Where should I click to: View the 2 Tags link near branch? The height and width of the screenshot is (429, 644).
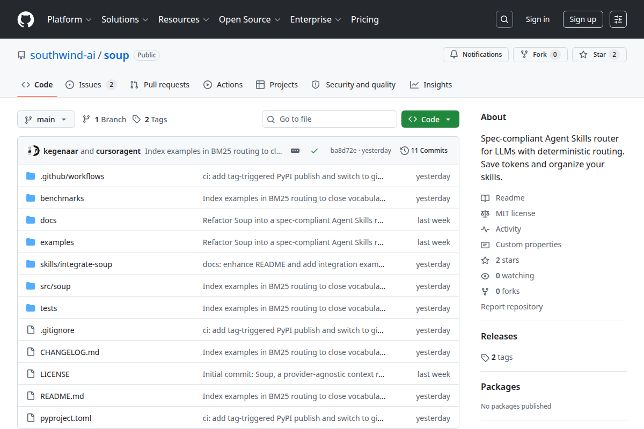click(x=150, y=120)
